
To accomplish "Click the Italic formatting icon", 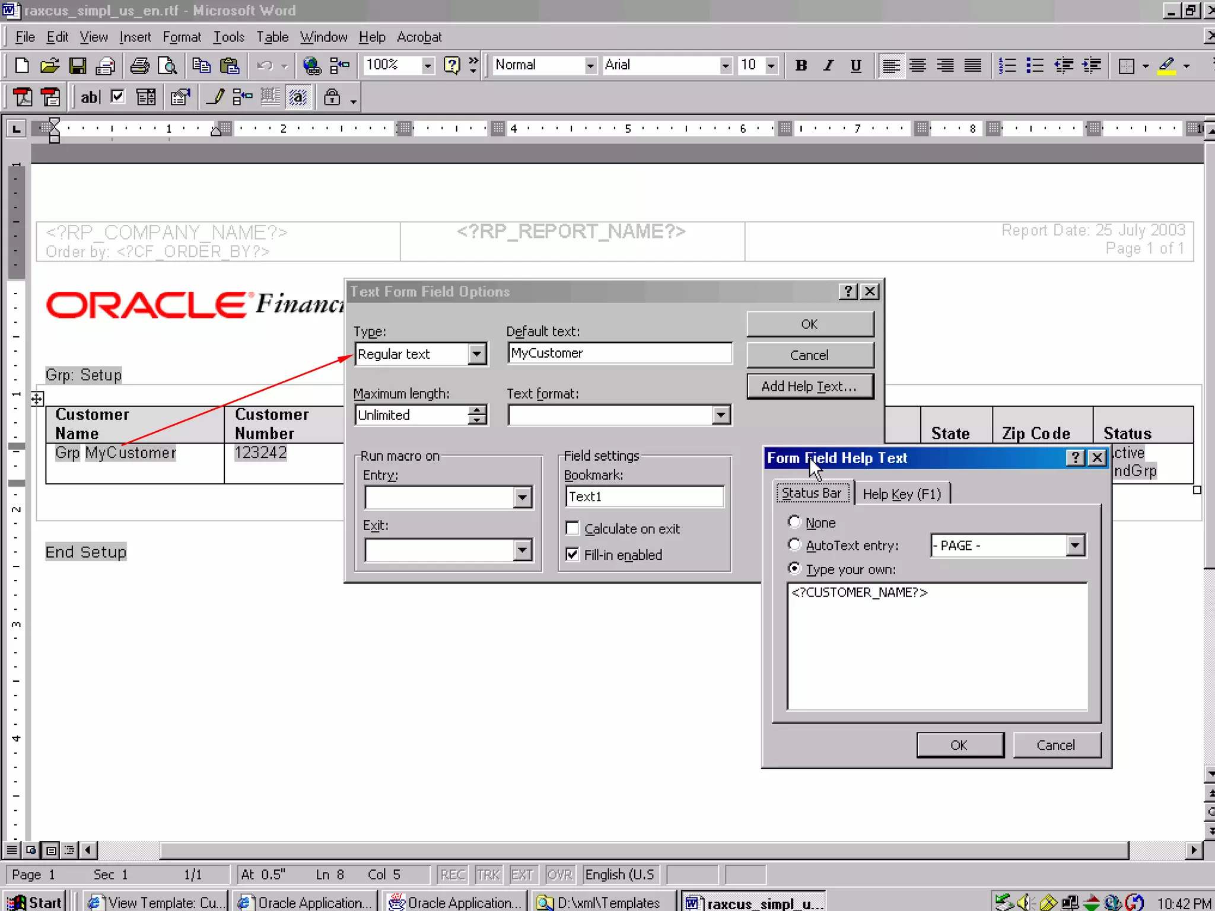I will (x=828, y=65).
